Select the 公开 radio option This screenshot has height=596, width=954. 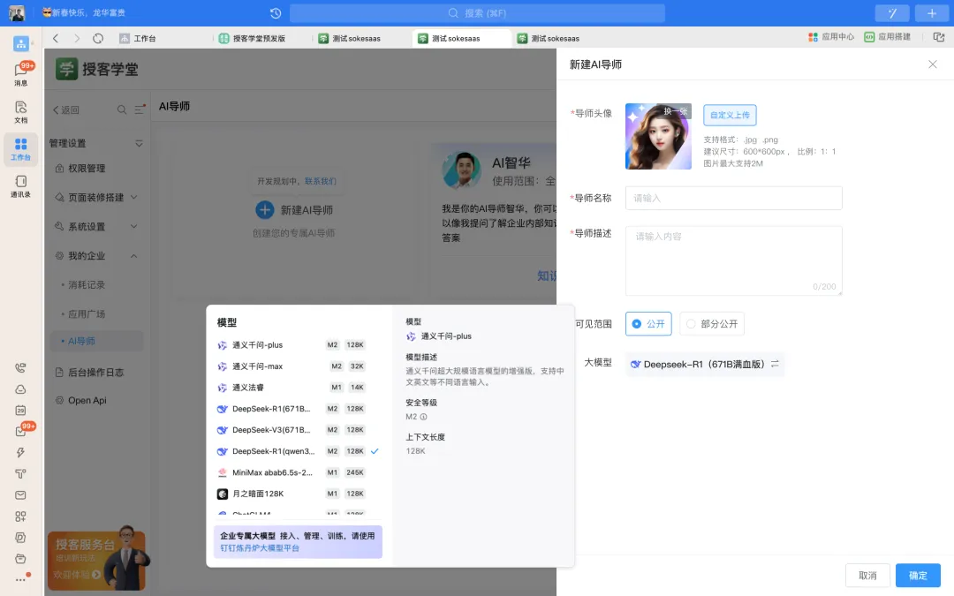pos(648,324)
